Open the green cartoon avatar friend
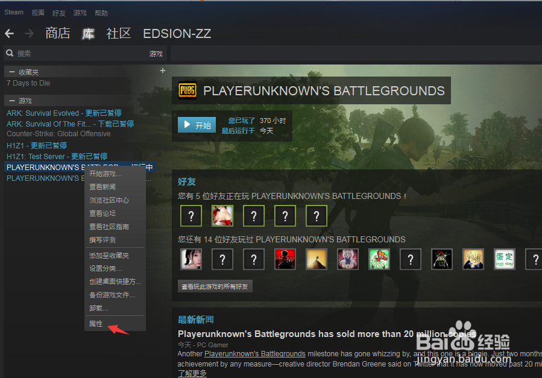The width and height of the screenshot is (542, 378). [x=379, y=259]
